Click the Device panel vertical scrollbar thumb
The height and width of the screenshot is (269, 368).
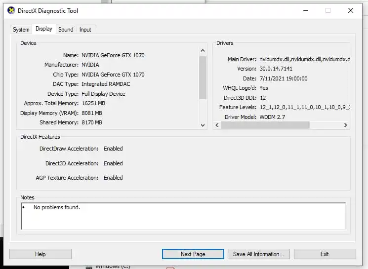[203, 78]
